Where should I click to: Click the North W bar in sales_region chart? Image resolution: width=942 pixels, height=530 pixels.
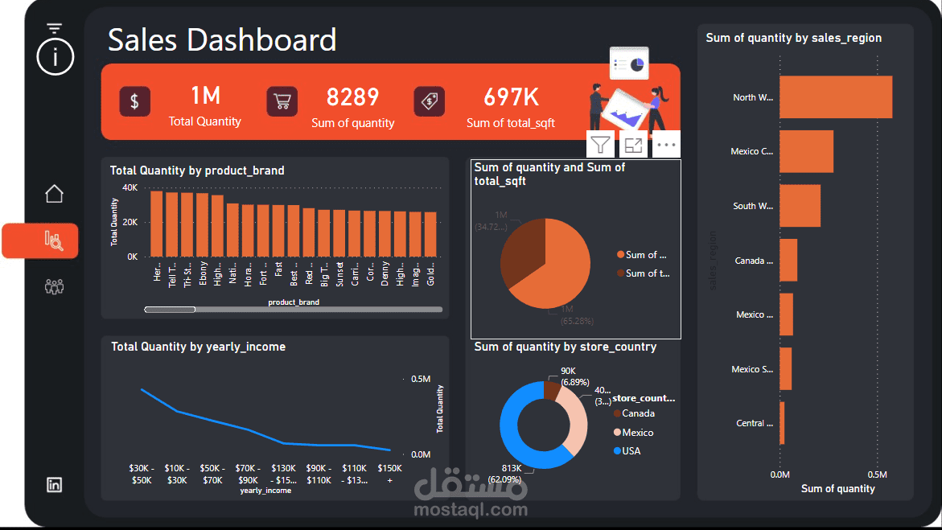click(837, 97)
